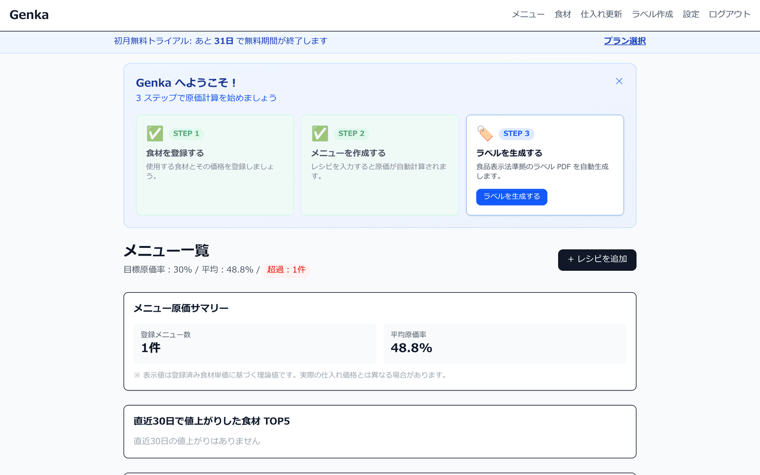760x475 pixels.
Task: Click the STEP 3 label tag icon
Action: tap(485, 133)
